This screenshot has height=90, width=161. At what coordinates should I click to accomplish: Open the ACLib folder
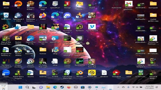tap(6, 4)
